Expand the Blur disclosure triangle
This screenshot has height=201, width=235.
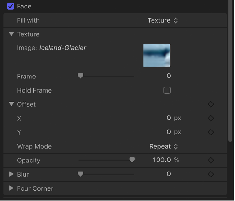pos(12,174)
